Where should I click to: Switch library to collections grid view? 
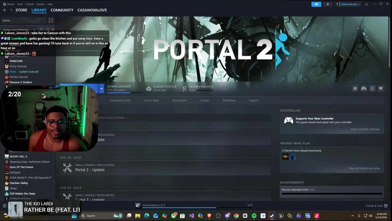(51, 21)
